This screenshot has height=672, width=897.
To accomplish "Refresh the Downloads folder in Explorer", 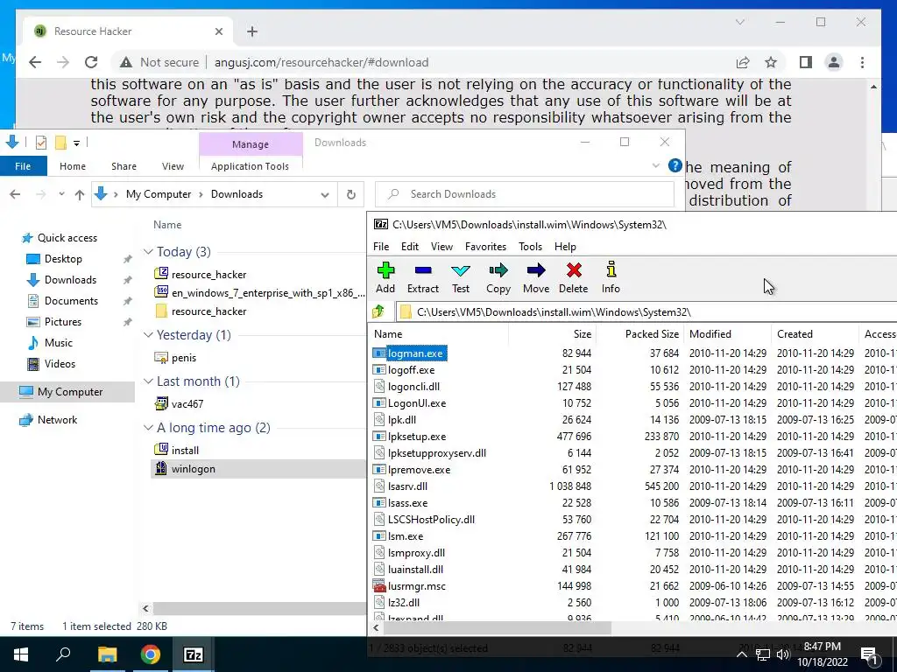I will point(351,194).
